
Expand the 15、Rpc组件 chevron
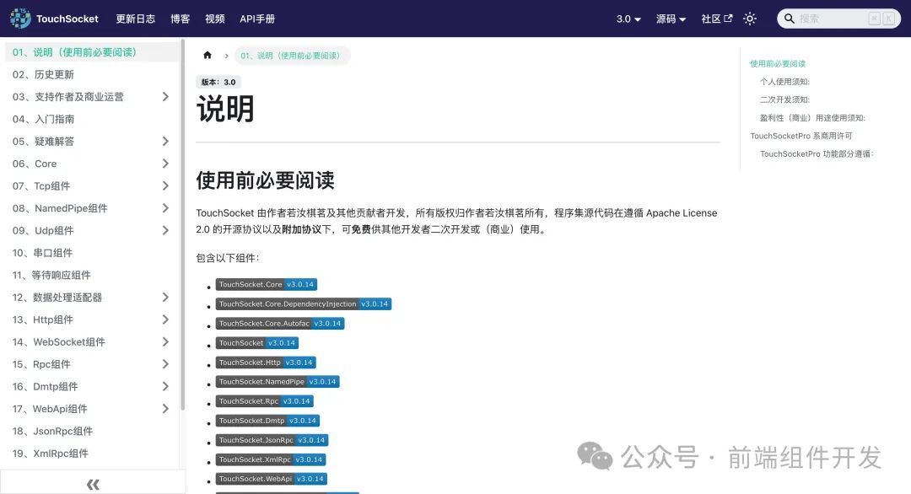click(165, 364)
